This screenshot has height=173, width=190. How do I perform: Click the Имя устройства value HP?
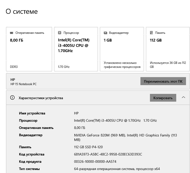pyautogui.click(x=76, y=113)
